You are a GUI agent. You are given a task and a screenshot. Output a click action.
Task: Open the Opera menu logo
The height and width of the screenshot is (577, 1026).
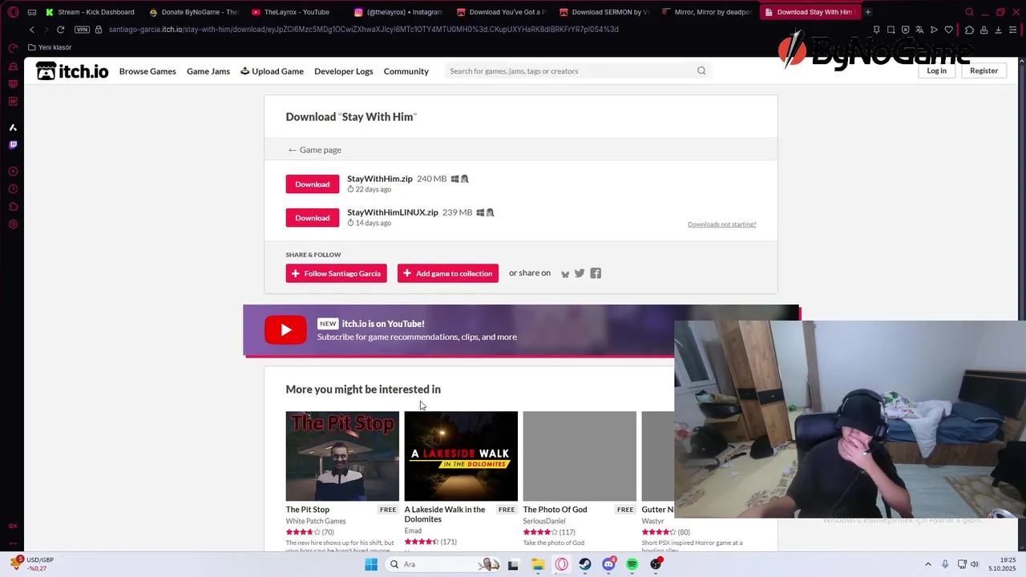coord(13,12)
